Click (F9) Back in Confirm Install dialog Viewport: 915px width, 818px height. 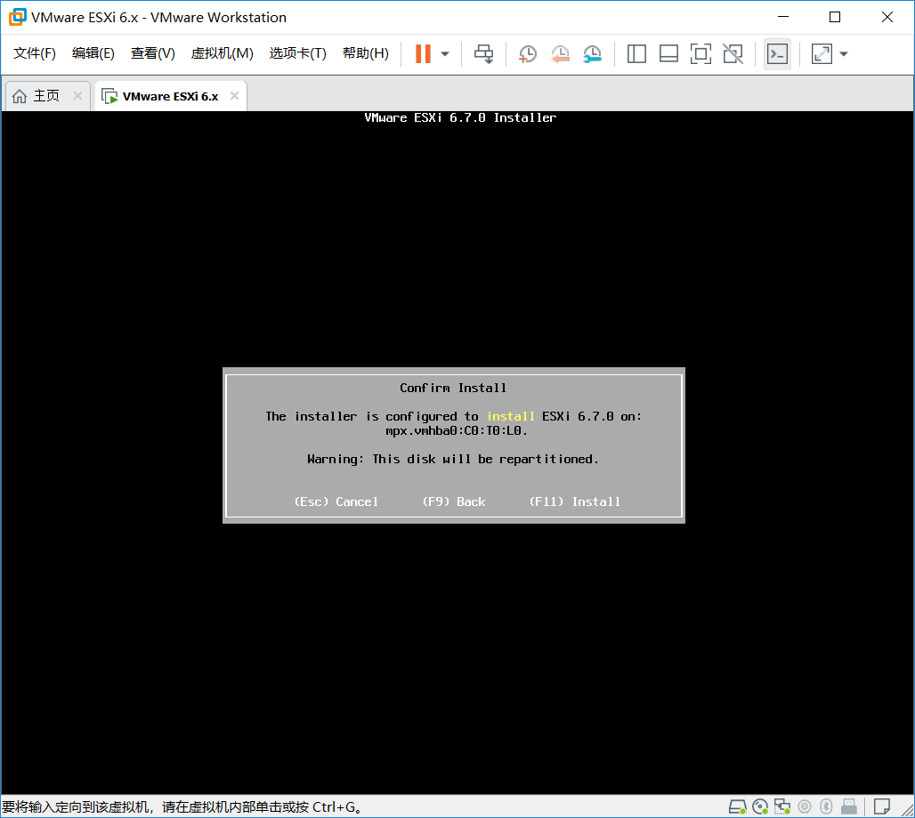click(453, 501)
